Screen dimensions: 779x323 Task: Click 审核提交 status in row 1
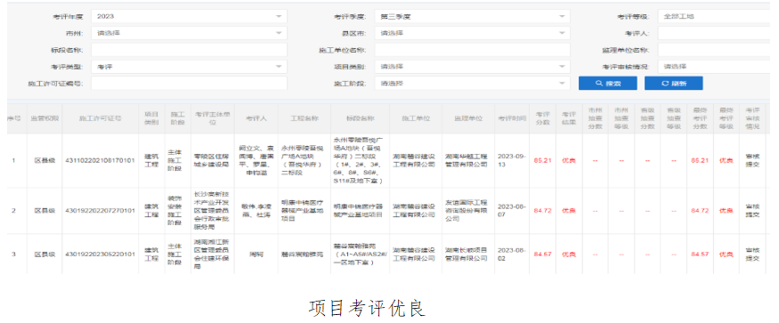pyautogui.click(x=752, y=160)
